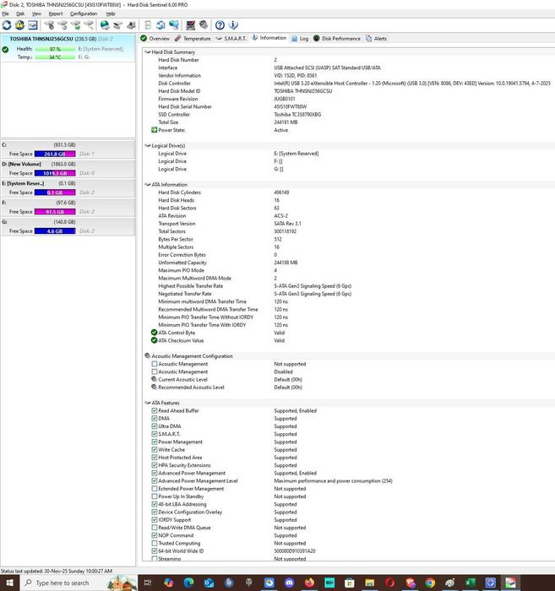Click the Current Acoustic Level speaker icon
Viewport: 555px width, 591px height.
coord(154,379)
